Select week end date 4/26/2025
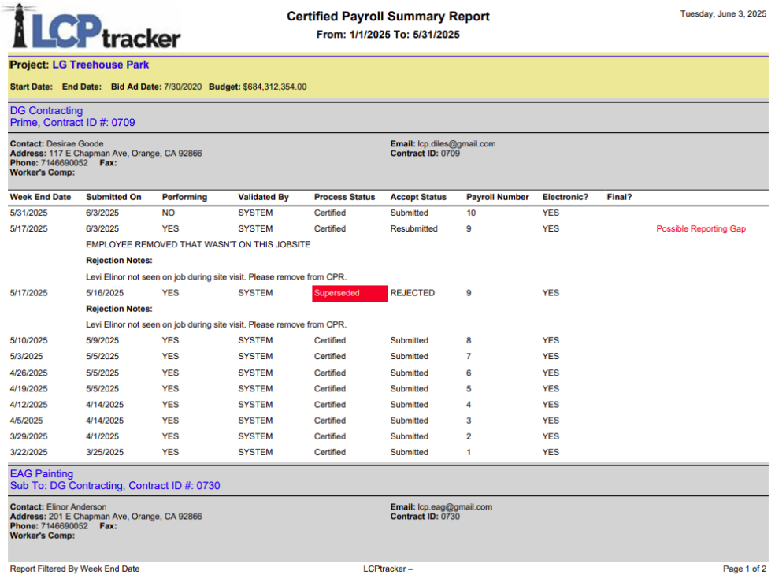Viewport: 775px width, 582px height. coord(28,373)
